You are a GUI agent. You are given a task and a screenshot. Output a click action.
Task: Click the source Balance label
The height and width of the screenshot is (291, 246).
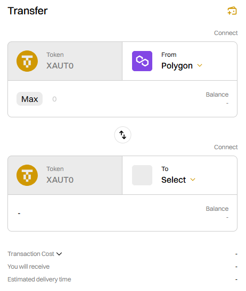tap(217, 95)
